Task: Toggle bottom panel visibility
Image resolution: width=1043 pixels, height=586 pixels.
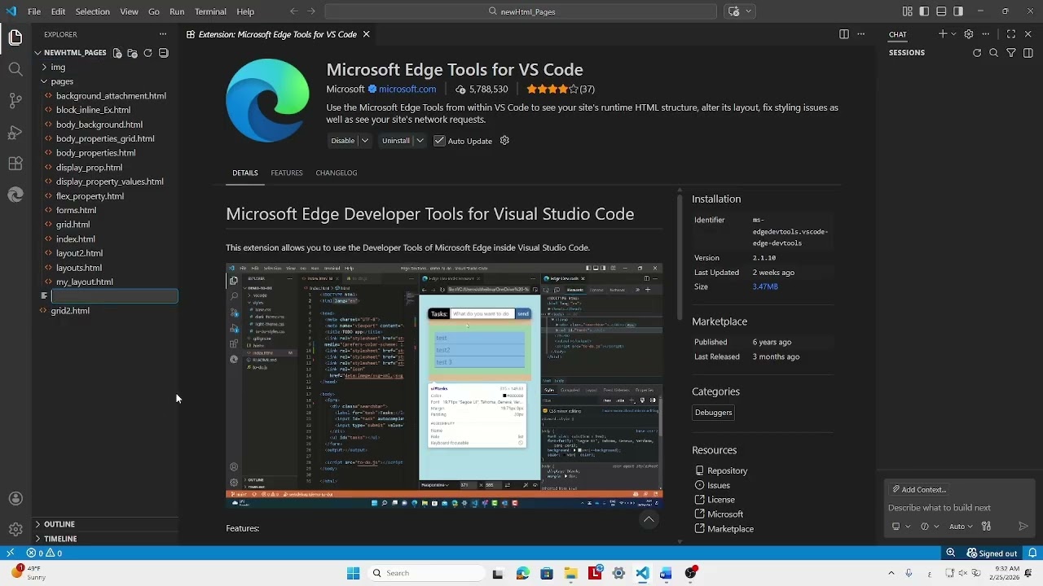Action: tap(941, 11)
